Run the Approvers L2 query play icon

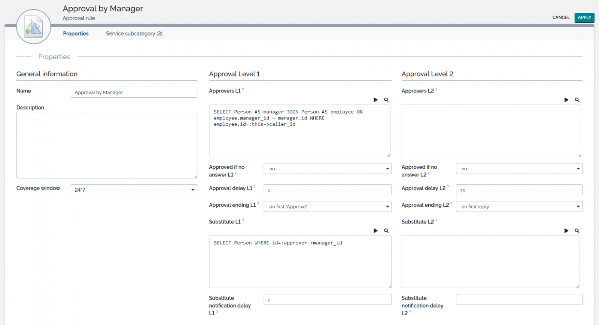[566, 100]
